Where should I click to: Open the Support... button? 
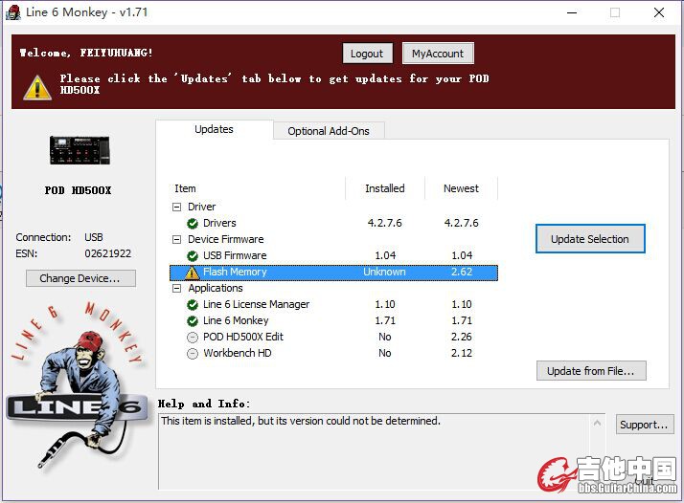(645, 425)
